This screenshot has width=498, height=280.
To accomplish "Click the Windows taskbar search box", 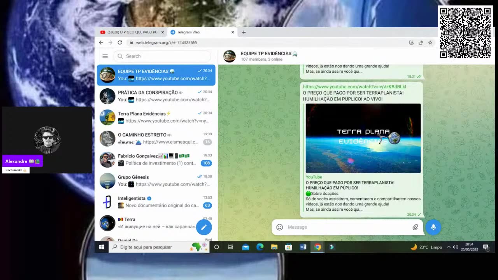I will pyautogui.click(x=159, y=247).
